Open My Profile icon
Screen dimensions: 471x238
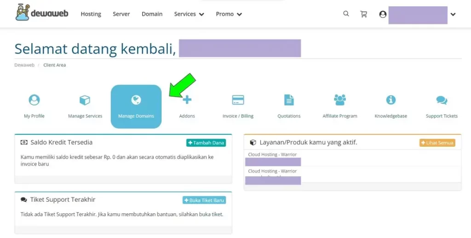point(34,100)
